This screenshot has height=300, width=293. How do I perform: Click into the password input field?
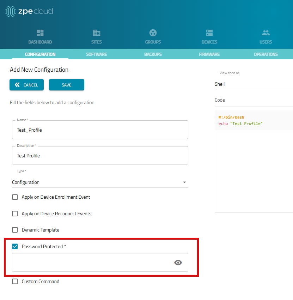[x=92, y=263]
